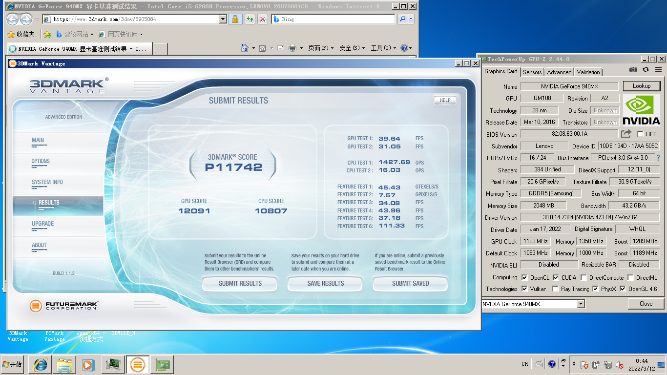Click the volume muted tray icon
This screenshot has height=375, width=667.
point(620,364)
